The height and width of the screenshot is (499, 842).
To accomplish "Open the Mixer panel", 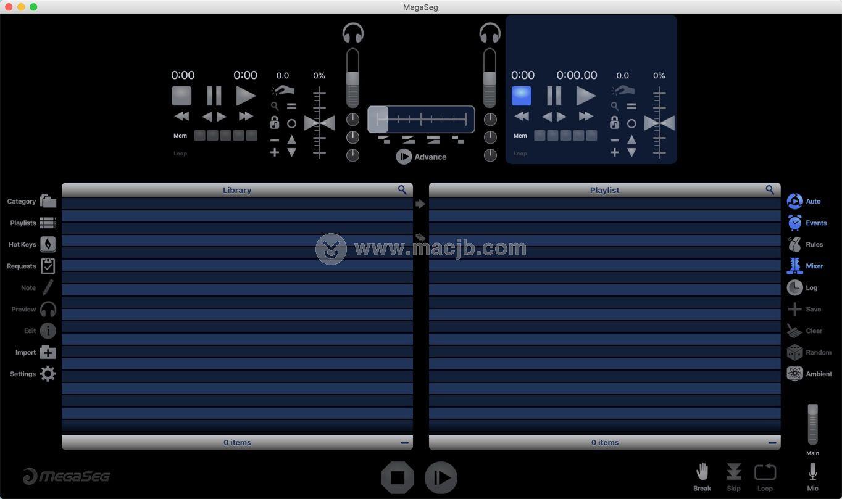I will coord(795,266).
